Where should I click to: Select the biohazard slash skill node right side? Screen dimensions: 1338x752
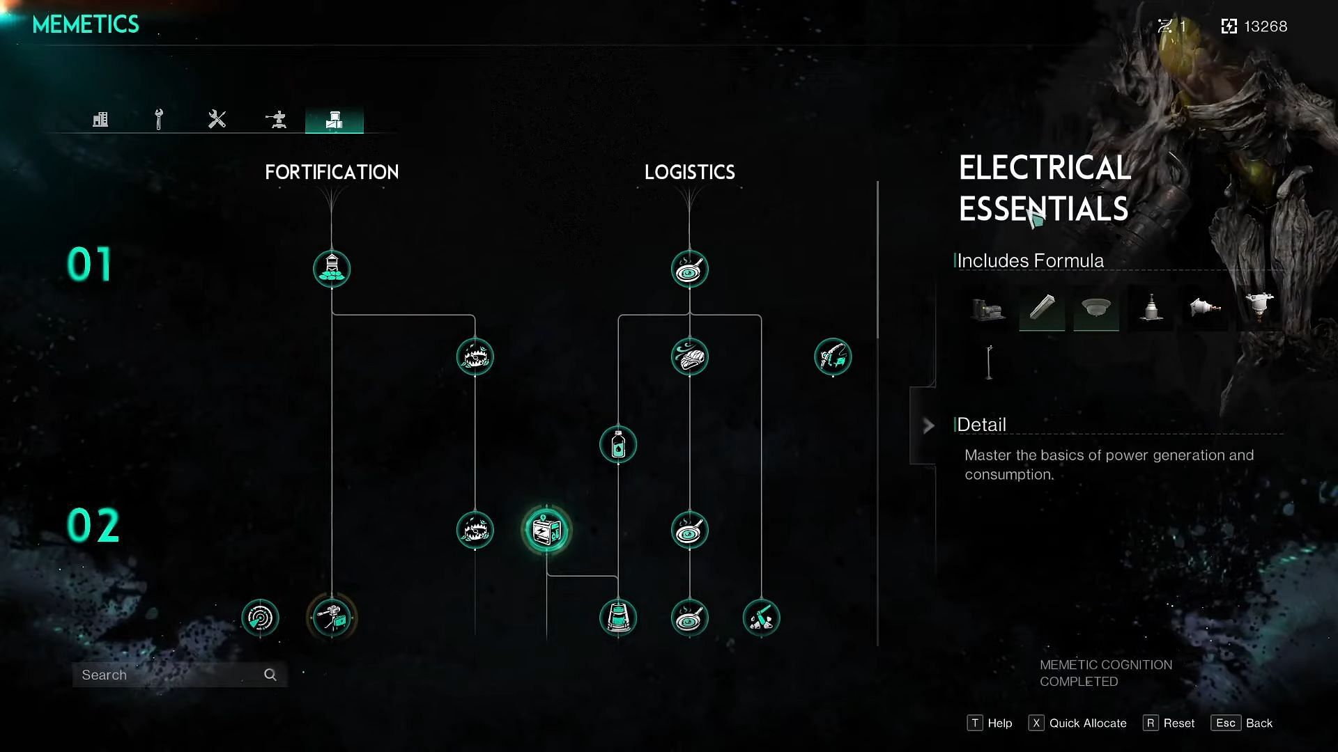[x=762, y=617]
